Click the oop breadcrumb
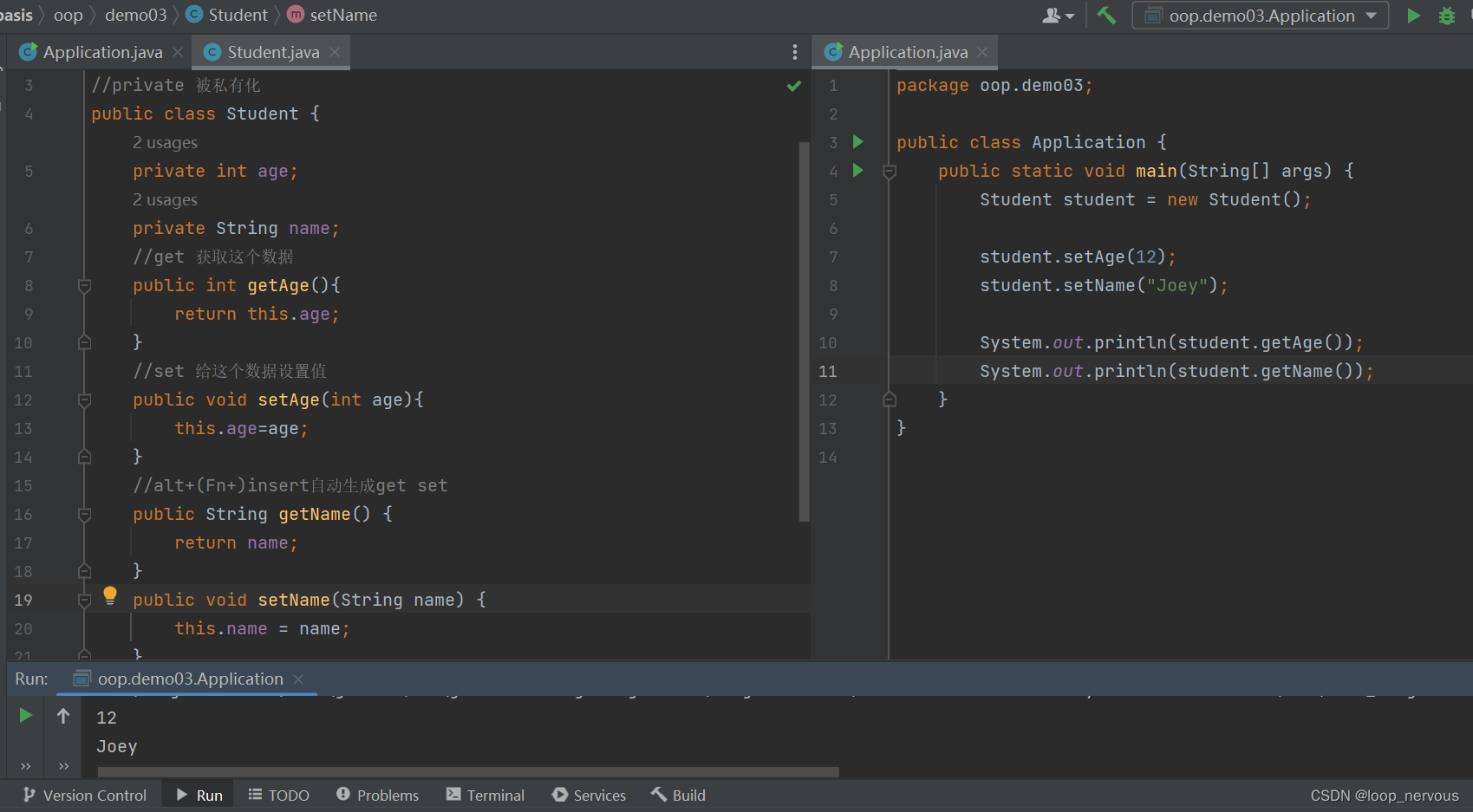This screenshot has height=812, width=1473. 68,15
